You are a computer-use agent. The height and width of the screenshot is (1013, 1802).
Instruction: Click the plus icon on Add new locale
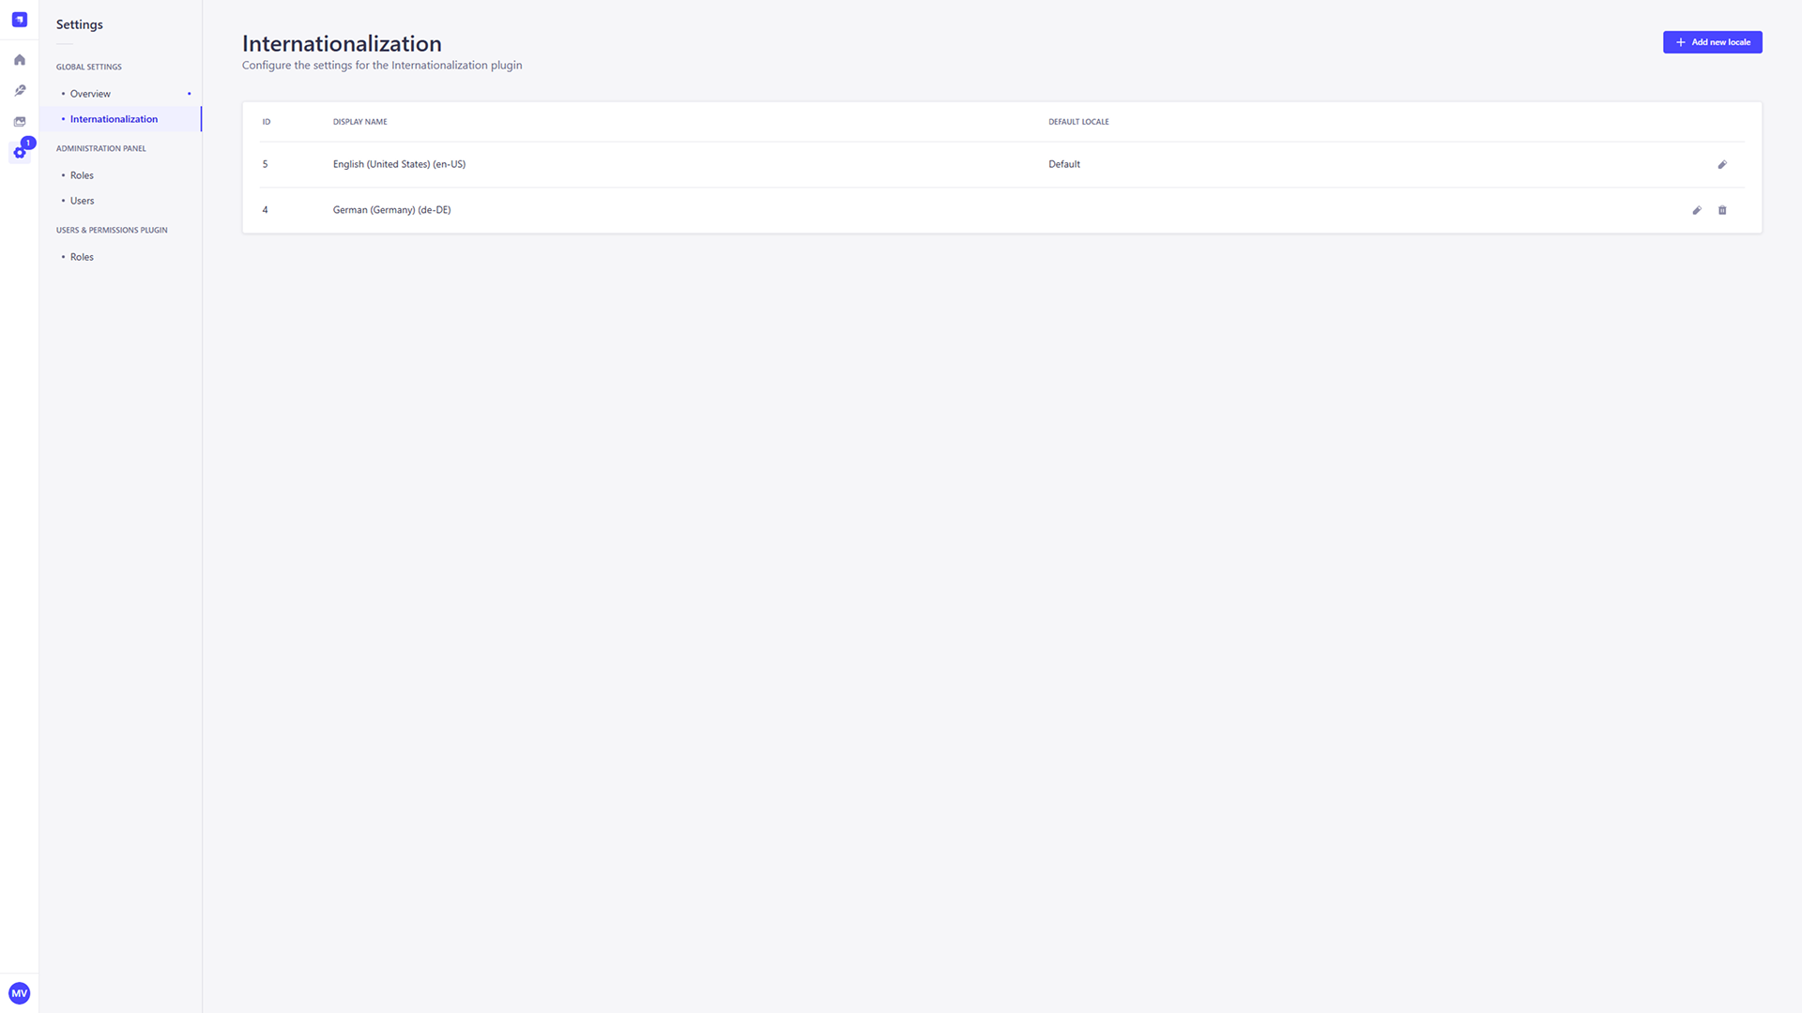[x=1680, y=42]
